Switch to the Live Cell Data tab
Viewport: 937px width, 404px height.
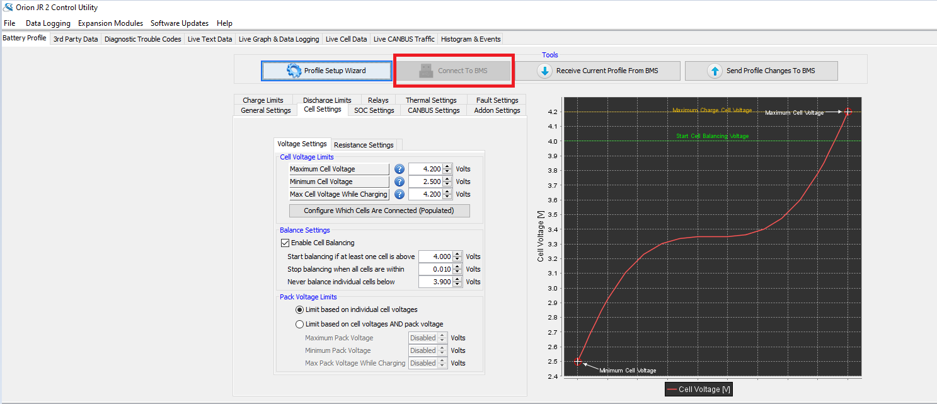pyautogui.click(x=346, y=39)
